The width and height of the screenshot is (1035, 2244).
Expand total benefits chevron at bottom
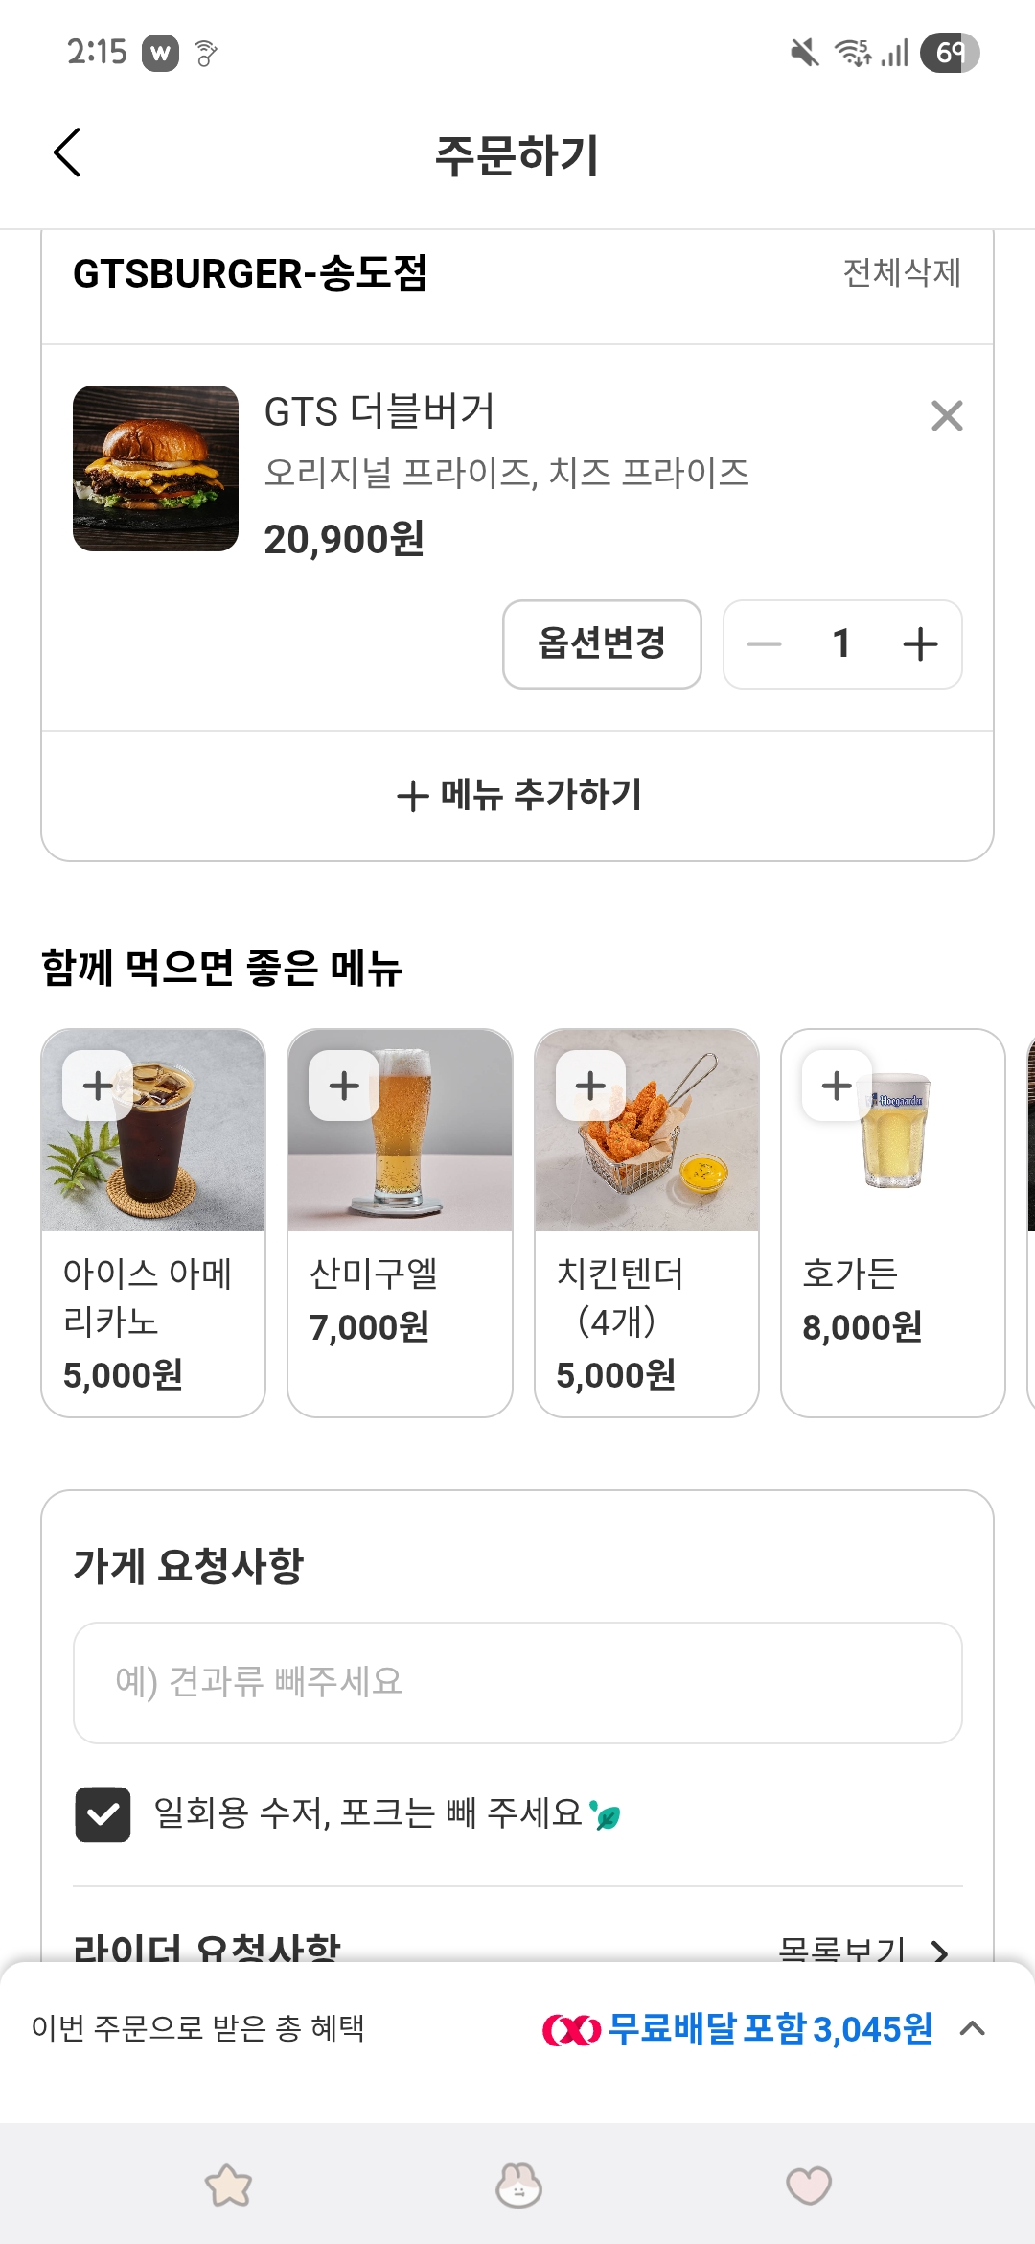tap(973, 2028)
